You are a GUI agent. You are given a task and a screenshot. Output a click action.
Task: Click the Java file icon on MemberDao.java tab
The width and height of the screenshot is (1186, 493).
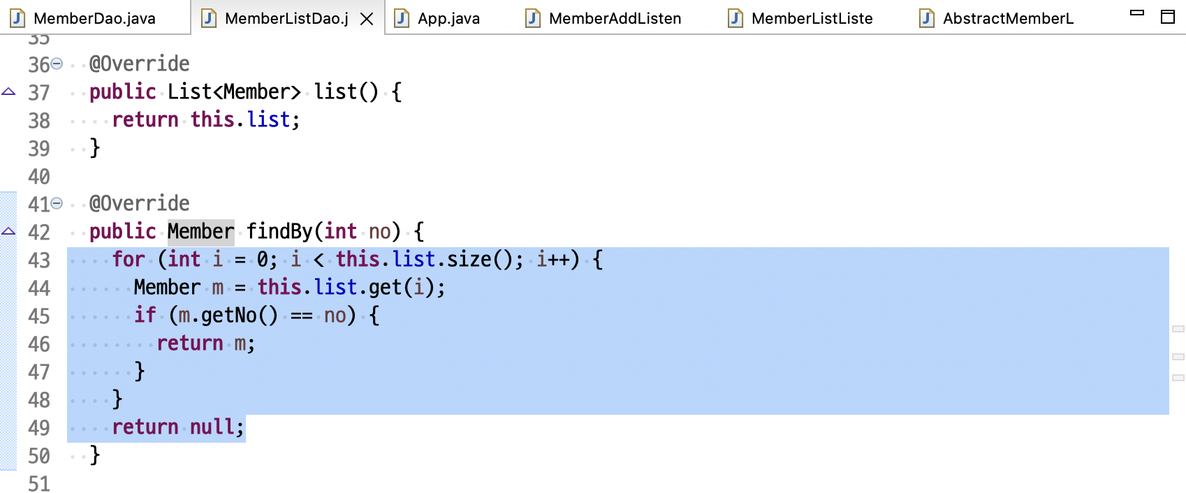(x=17, y=18)
